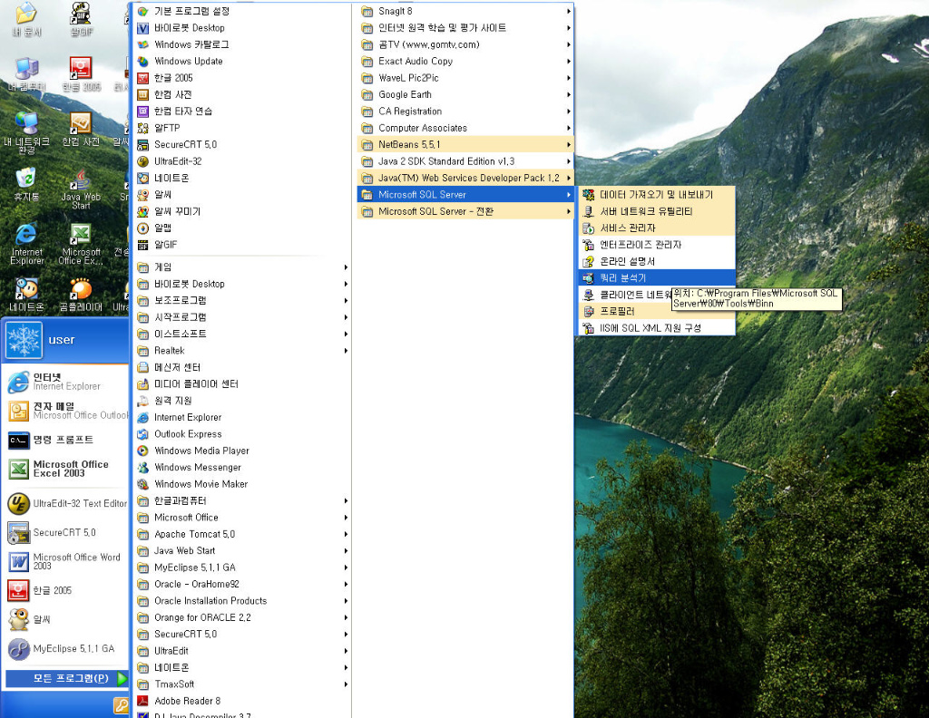Open 보조프로그램 folder

click(x=241, y=301)
